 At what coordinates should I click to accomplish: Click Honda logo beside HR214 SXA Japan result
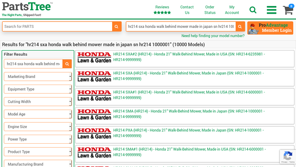(94, 76)
